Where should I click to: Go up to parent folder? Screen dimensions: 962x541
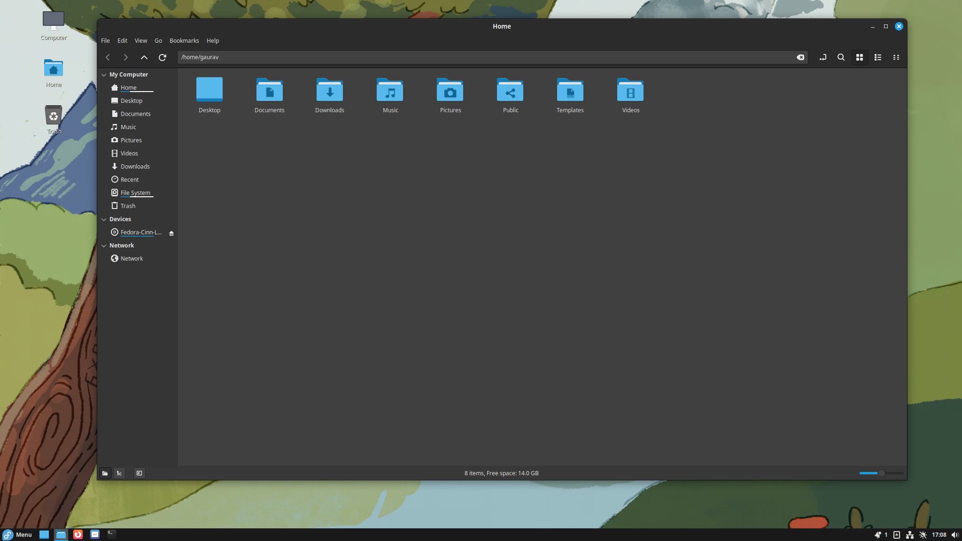point(144,57)
